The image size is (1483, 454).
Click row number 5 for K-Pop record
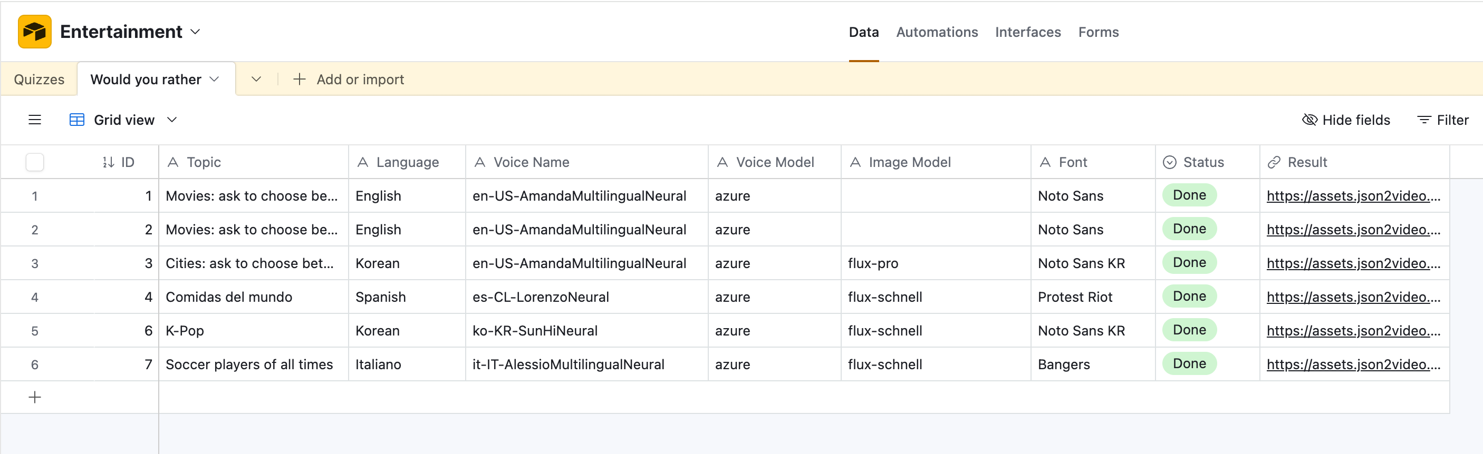[34, 331]
